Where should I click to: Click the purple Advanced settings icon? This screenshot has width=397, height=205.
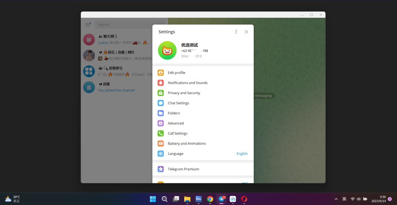point(160,123)
